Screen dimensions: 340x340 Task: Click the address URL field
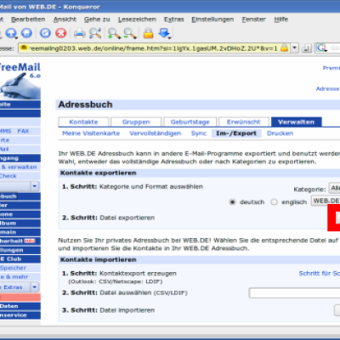pos(155,48)
